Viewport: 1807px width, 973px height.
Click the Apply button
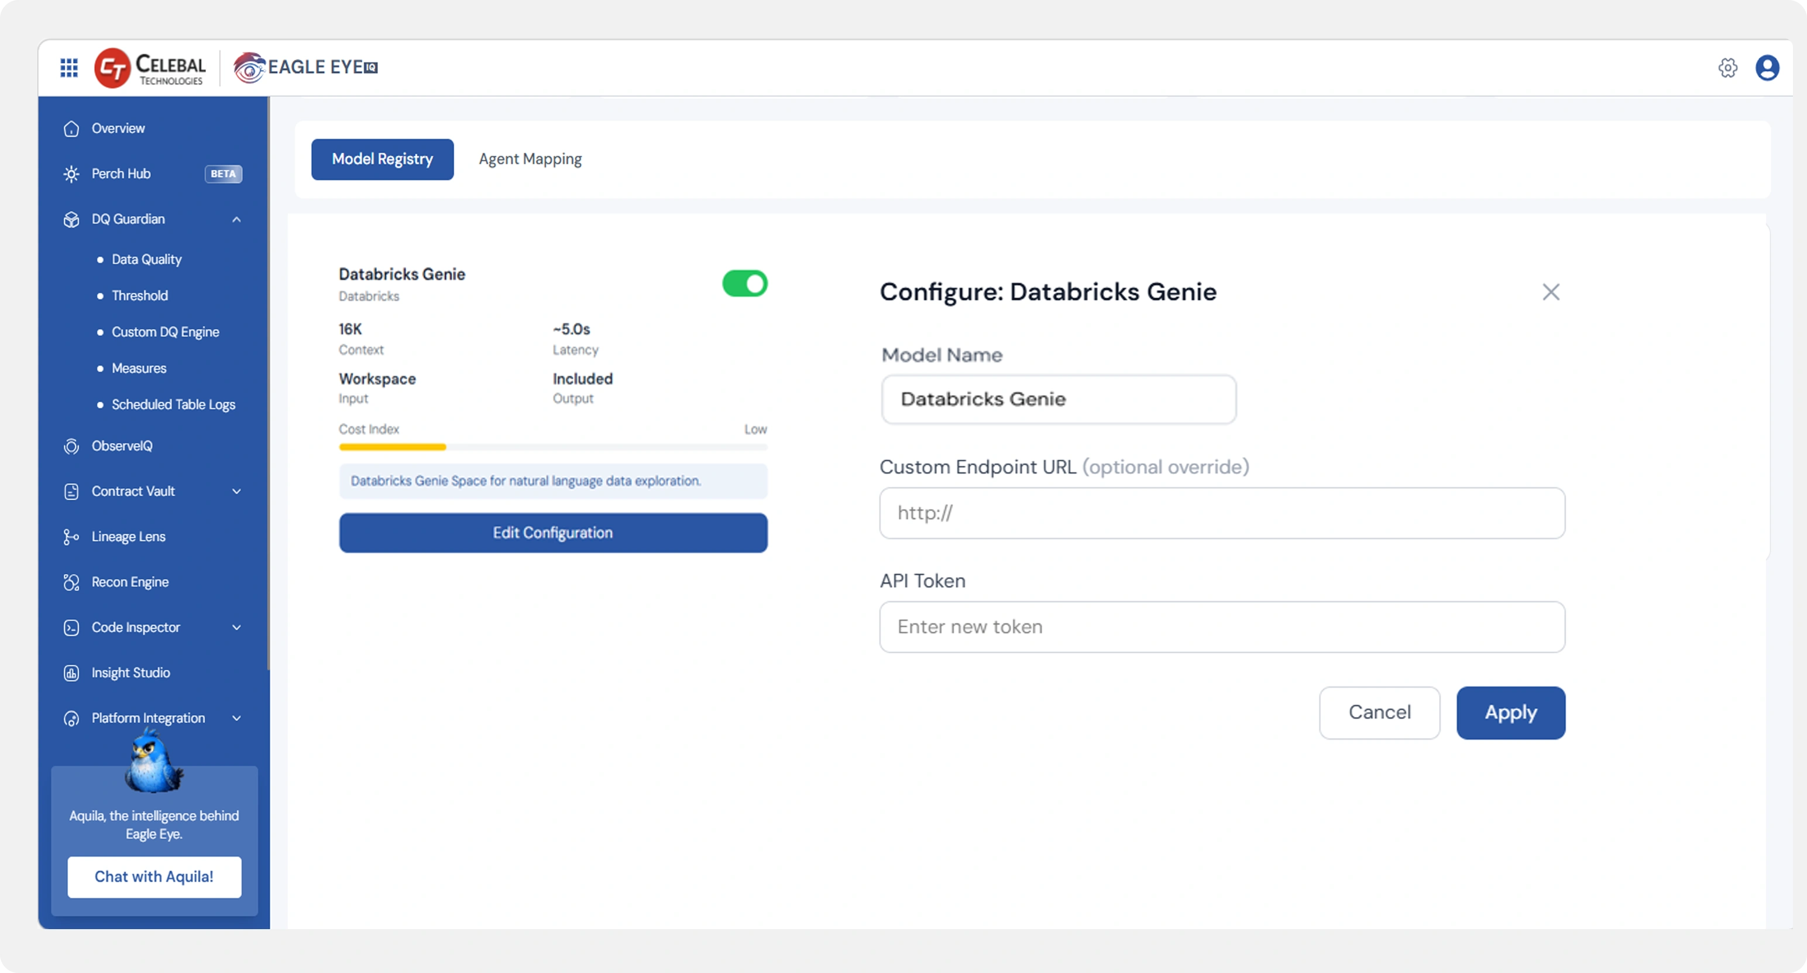1510,713
